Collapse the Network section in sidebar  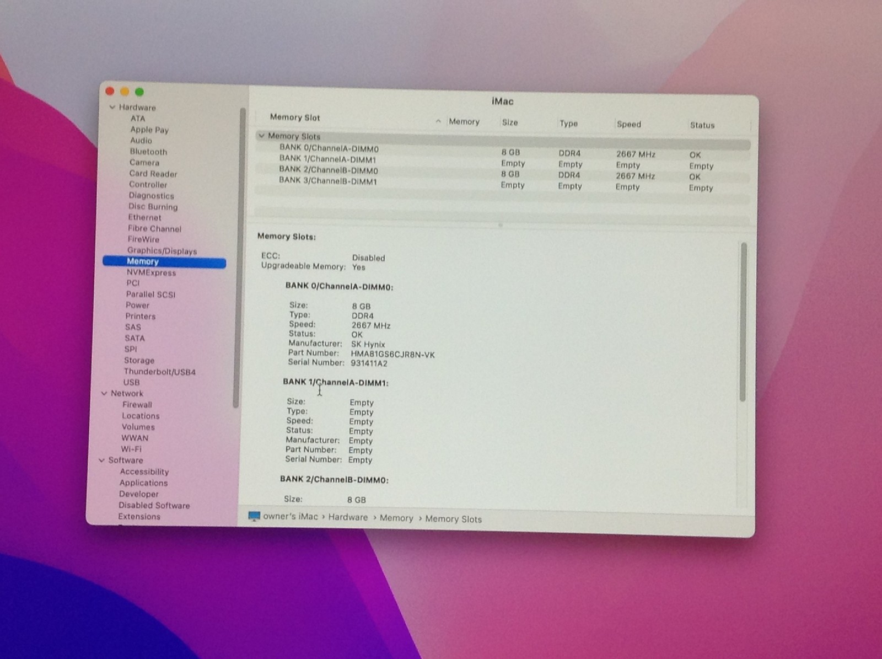point(104,393)
